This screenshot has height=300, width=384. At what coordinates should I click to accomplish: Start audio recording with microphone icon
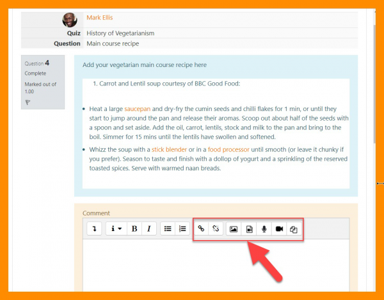click(x=264, y=229)
